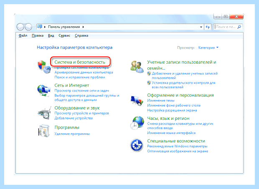Image resolution: width=259 pixels, height=189 pixels.
Task: Open the Правка menu
Action: coord(38,35)
